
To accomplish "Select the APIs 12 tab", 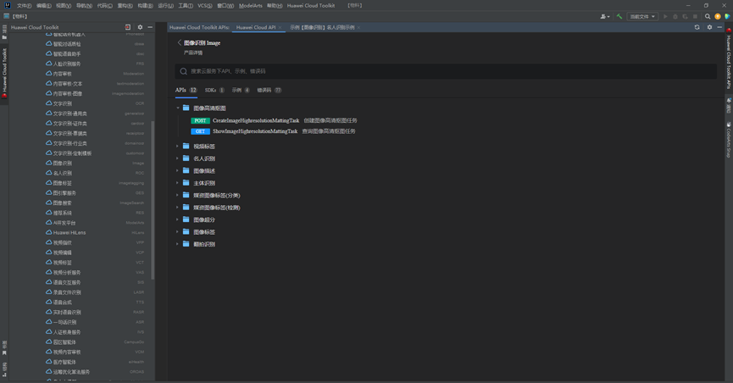I will click(x=186, y=91).
